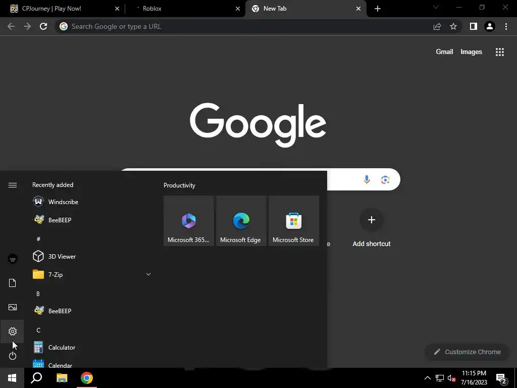Click Customize Chrome button
Viewport: 517px width, 388px height.
(x=467, y=352)
